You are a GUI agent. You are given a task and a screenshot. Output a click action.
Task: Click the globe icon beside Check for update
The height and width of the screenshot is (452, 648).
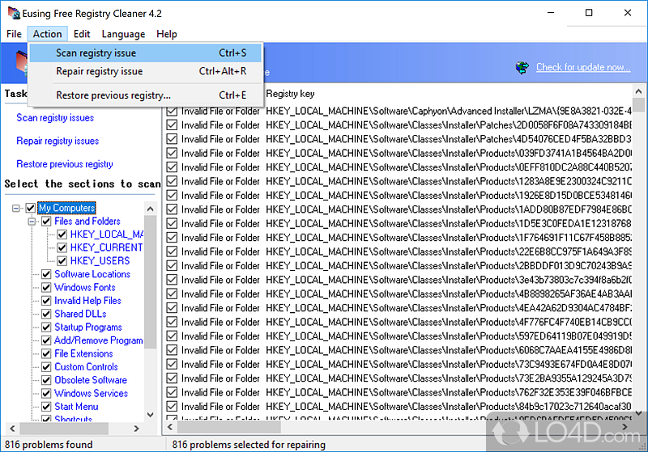(522, 67)
